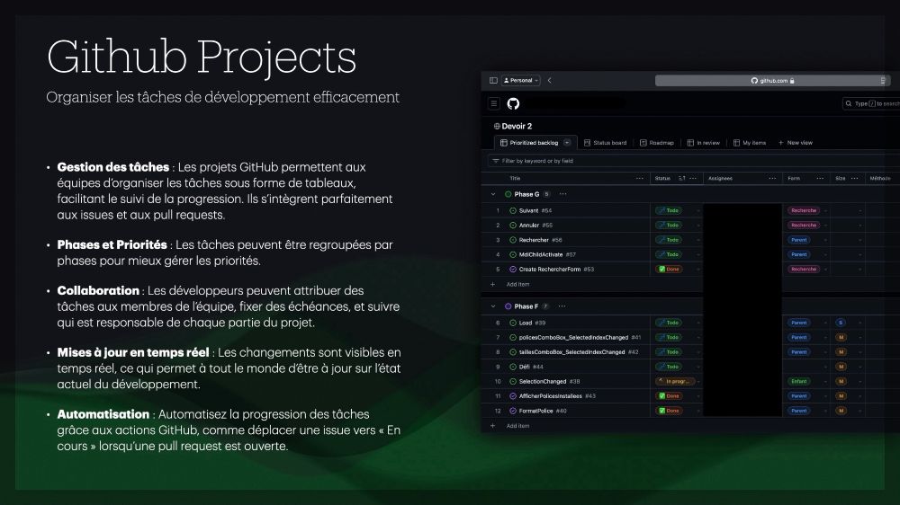Open Form column options menu

pyautogui.click(x=820, y=178)
